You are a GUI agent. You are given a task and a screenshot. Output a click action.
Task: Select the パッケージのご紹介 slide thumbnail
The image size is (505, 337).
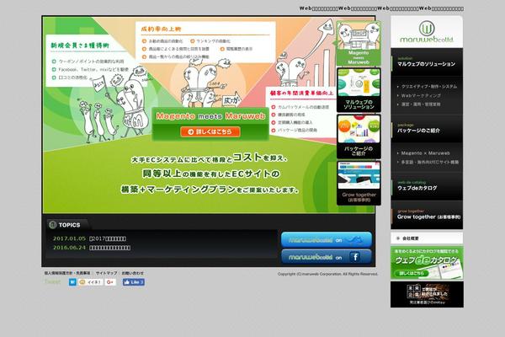point(359,136)
